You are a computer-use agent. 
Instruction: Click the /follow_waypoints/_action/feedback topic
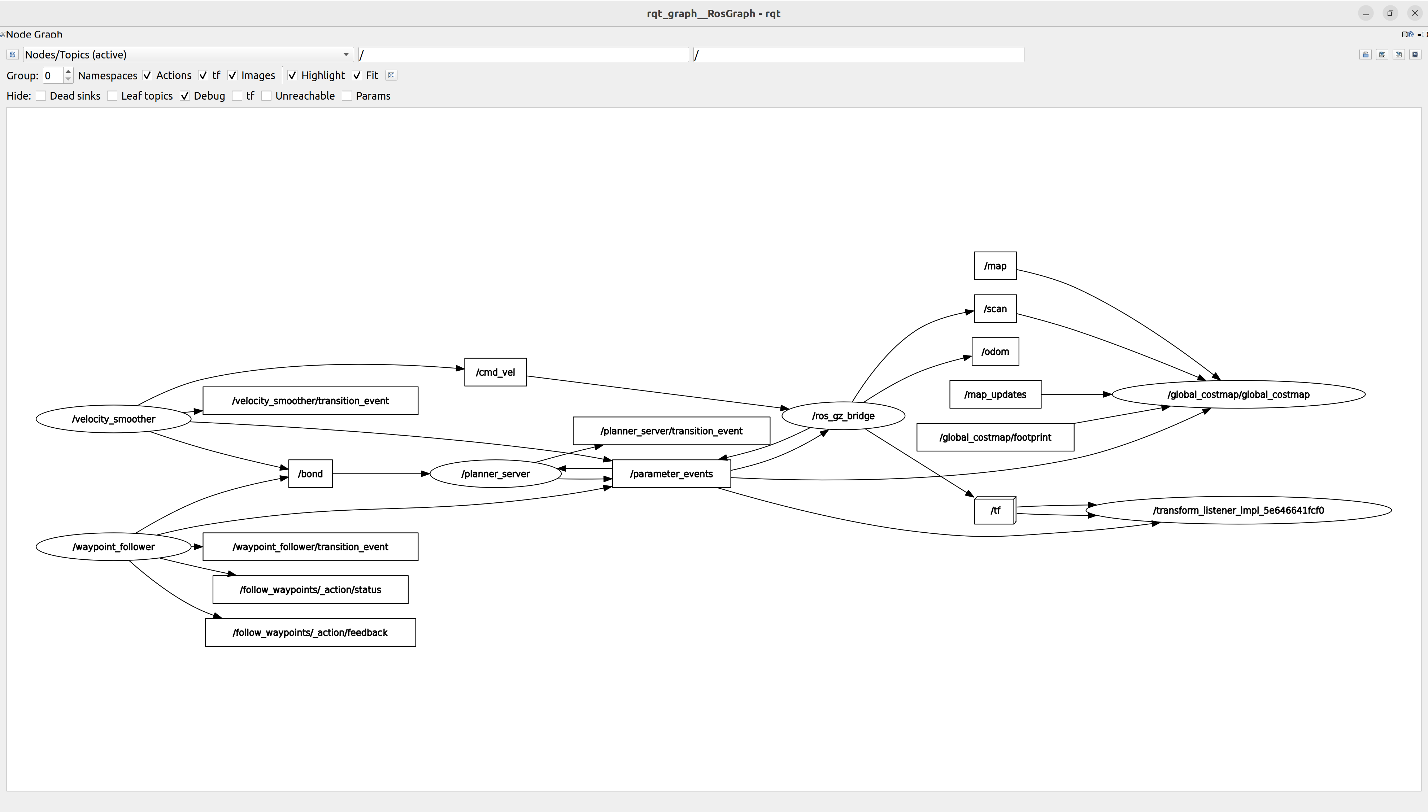(310, 632)
